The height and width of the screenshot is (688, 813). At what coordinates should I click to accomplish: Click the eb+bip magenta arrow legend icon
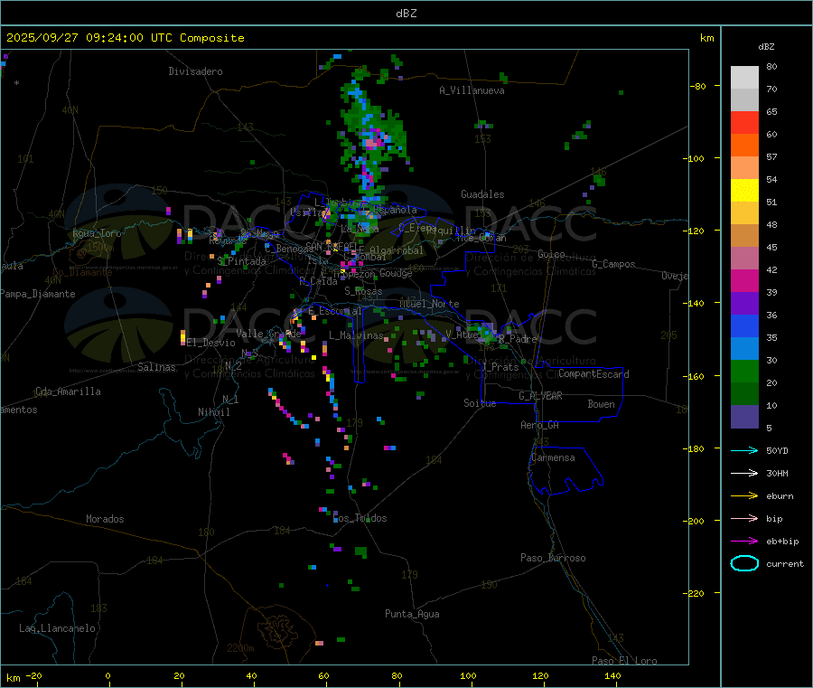point(744,542)
